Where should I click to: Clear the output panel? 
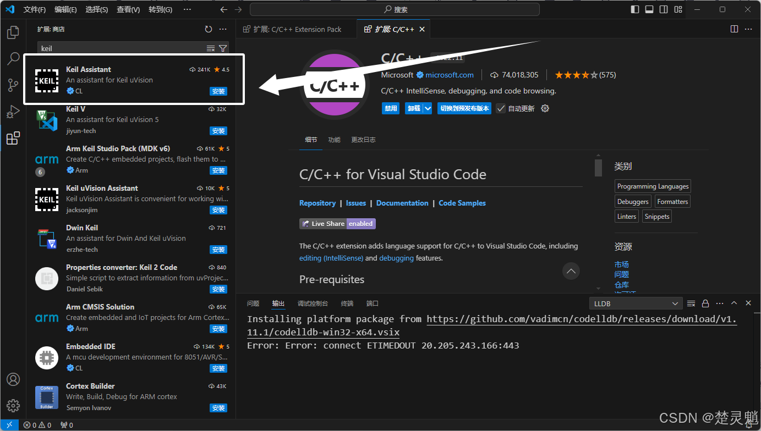point(691,303)
